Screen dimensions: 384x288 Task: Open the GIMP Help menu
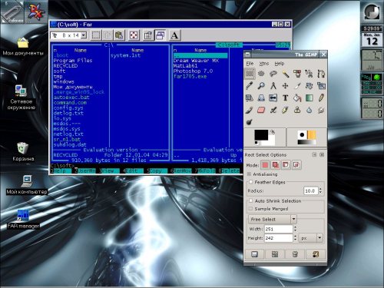click(x=280, y=64)
